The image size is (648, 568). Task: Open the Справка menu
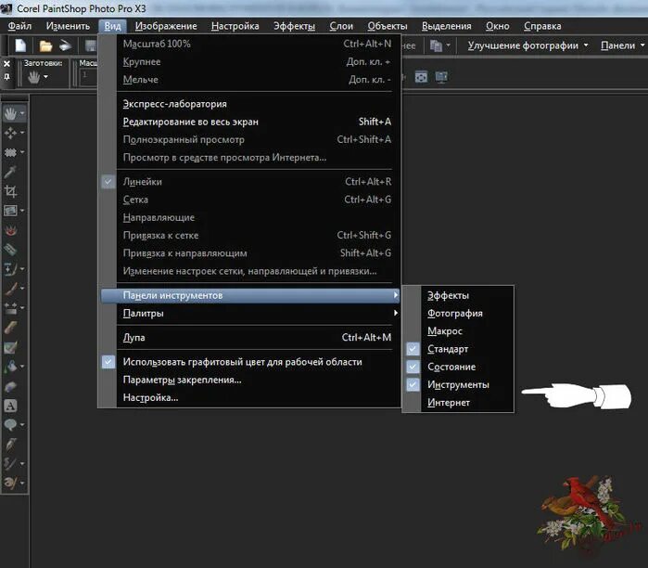pos(542,26)
